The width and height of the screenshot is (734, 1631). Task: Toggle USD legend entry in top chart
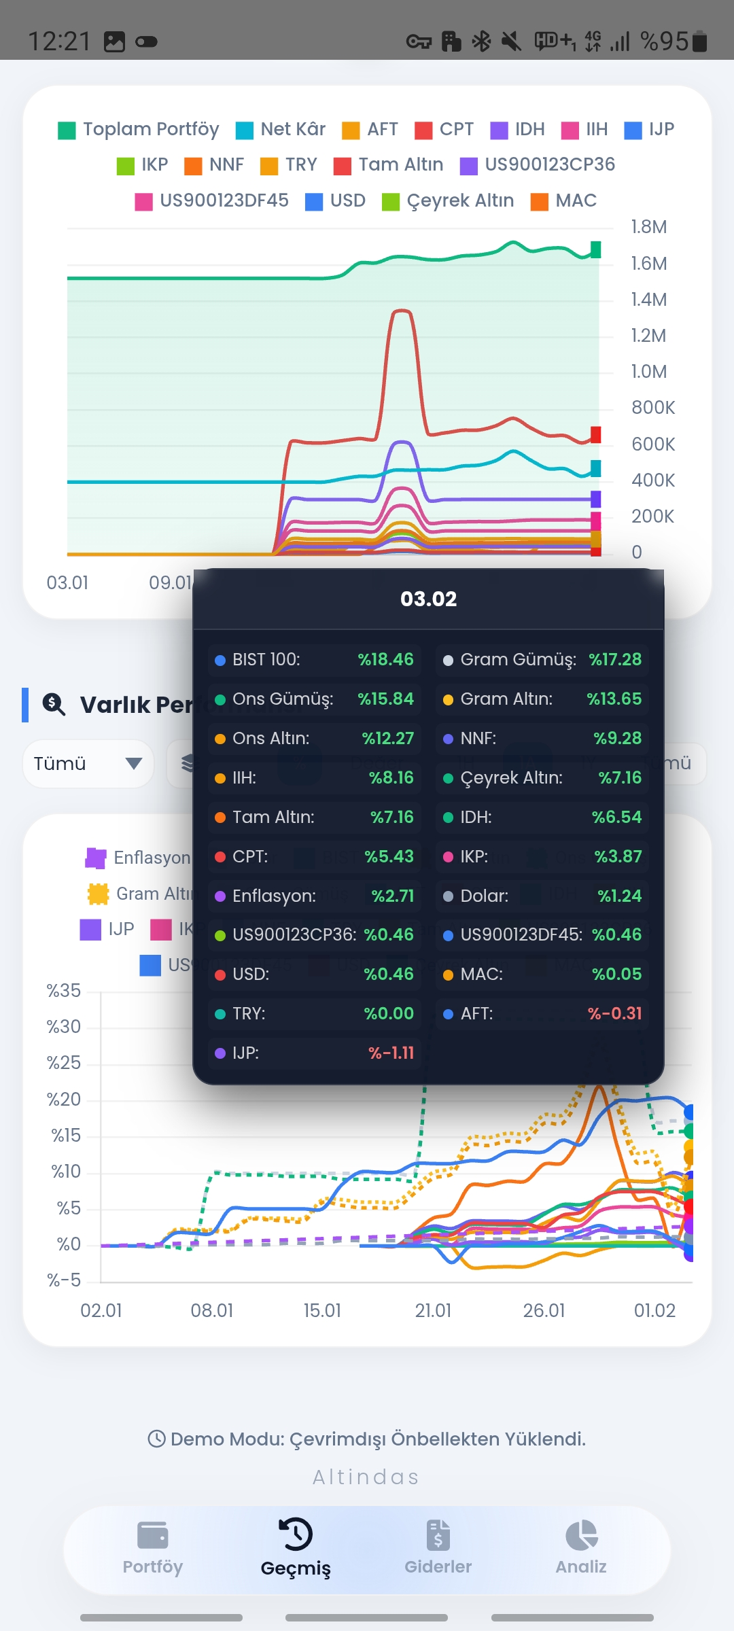click(335, 200)
